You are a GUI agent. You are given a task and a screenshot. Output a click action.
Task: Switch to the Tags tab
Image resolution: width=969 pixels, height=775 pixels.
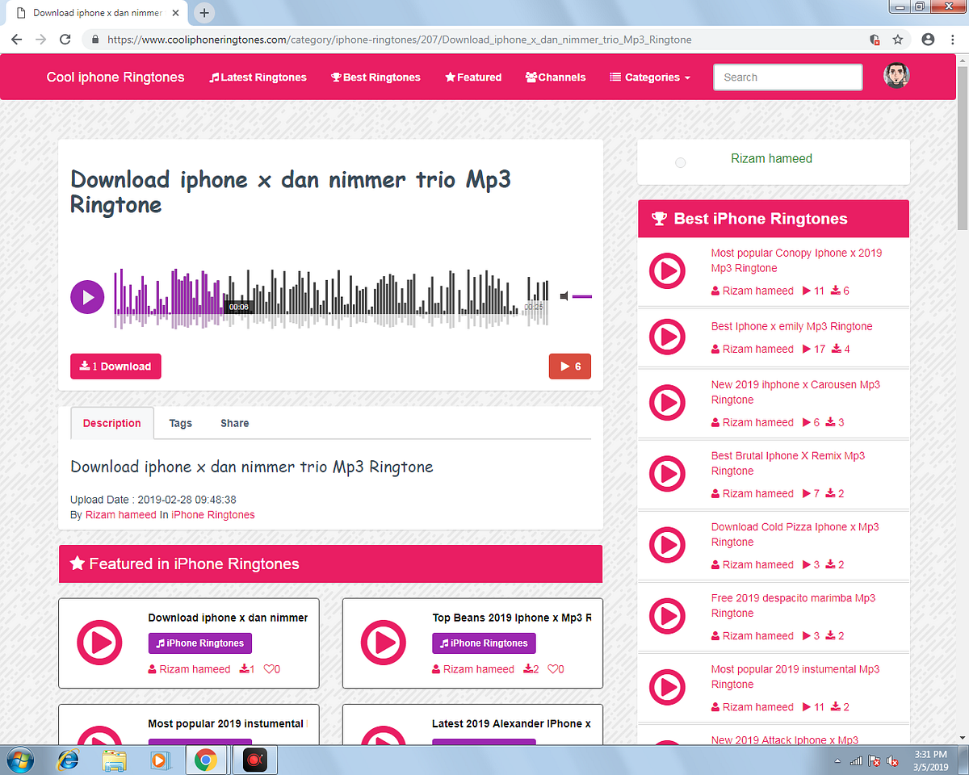click(x=180, y=423)
